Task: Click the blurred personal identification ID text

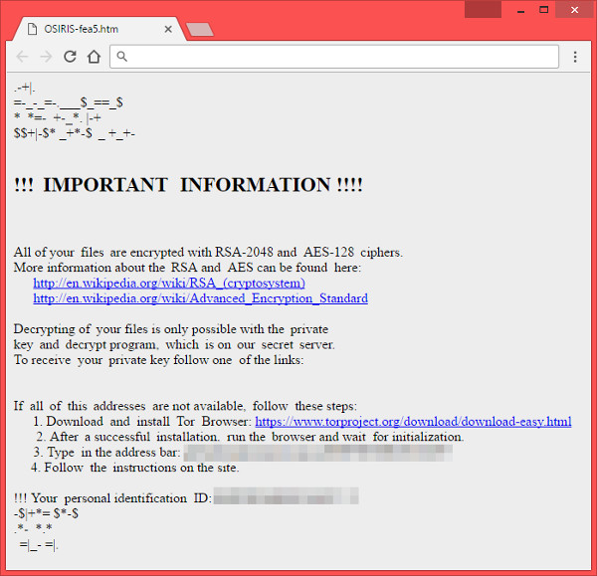Action: tap(286, 497)
